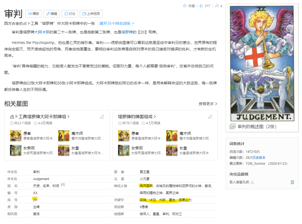Open the 历史版本 link in 词条统计
Image resolution: width=302 pixels, height=224 pixels.
coord(259,158)
